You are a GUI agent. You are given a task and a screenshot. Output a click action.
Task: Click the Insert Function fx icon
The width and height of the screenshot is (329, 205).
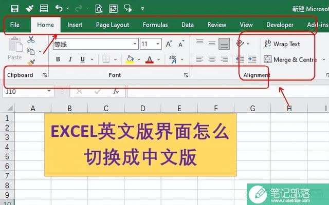tap(116, 91)
